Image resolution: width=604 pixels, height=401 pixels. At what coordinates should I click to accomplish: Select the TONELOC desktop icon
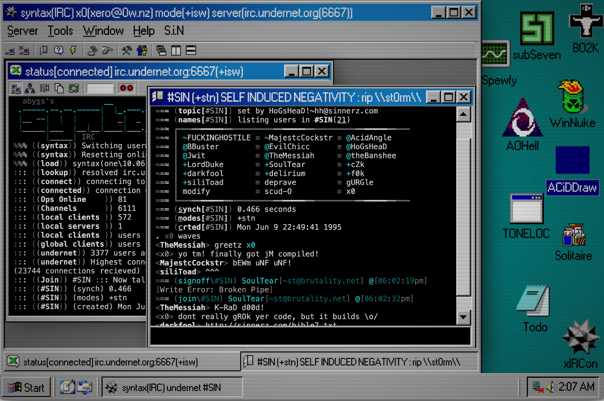[526, 217]
